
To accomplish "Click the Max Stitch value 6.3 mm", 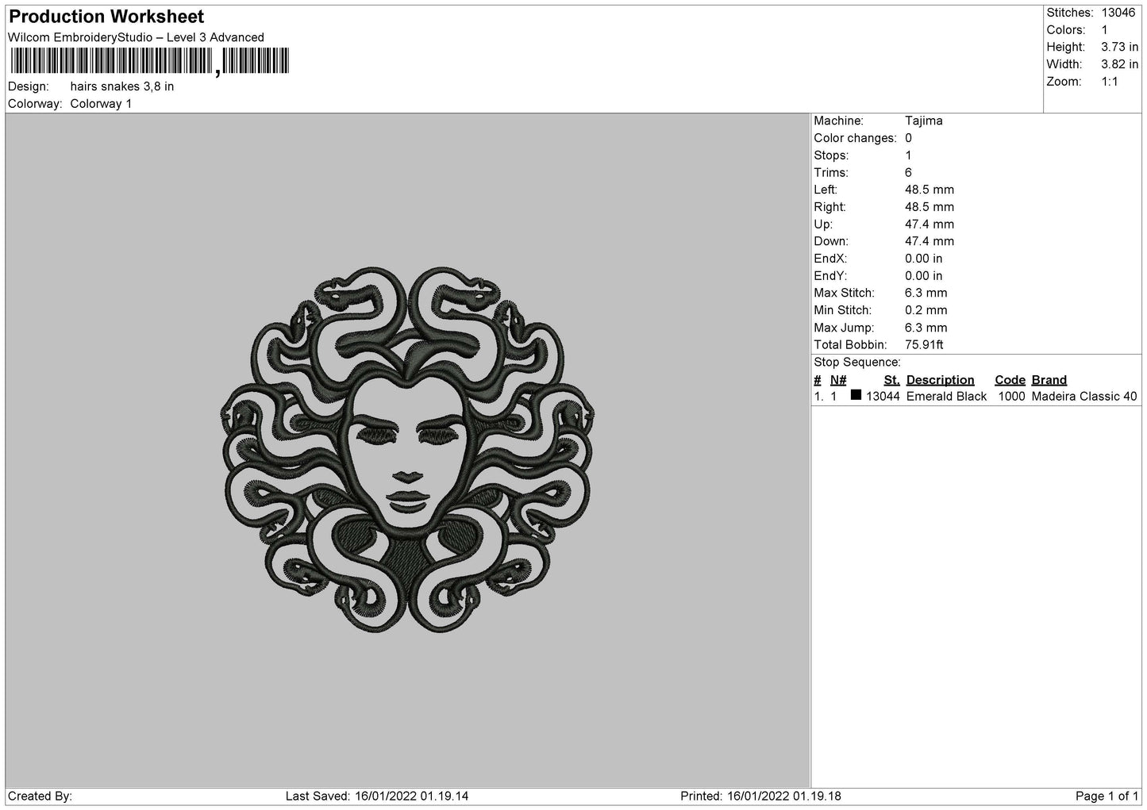I will (926, 294).
